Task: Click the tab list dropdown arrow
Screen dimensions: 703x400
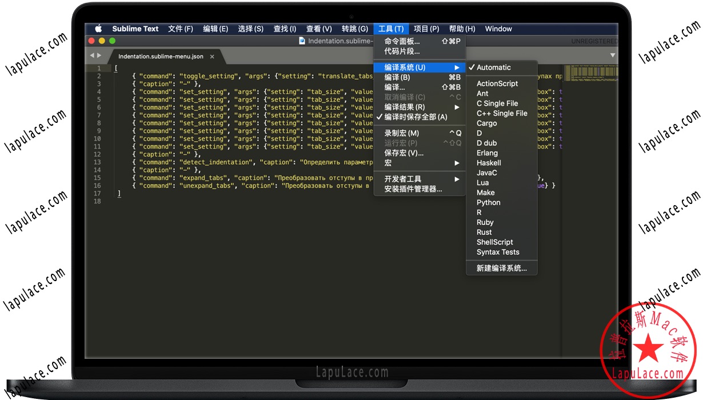Action: [x=613, y=55]
